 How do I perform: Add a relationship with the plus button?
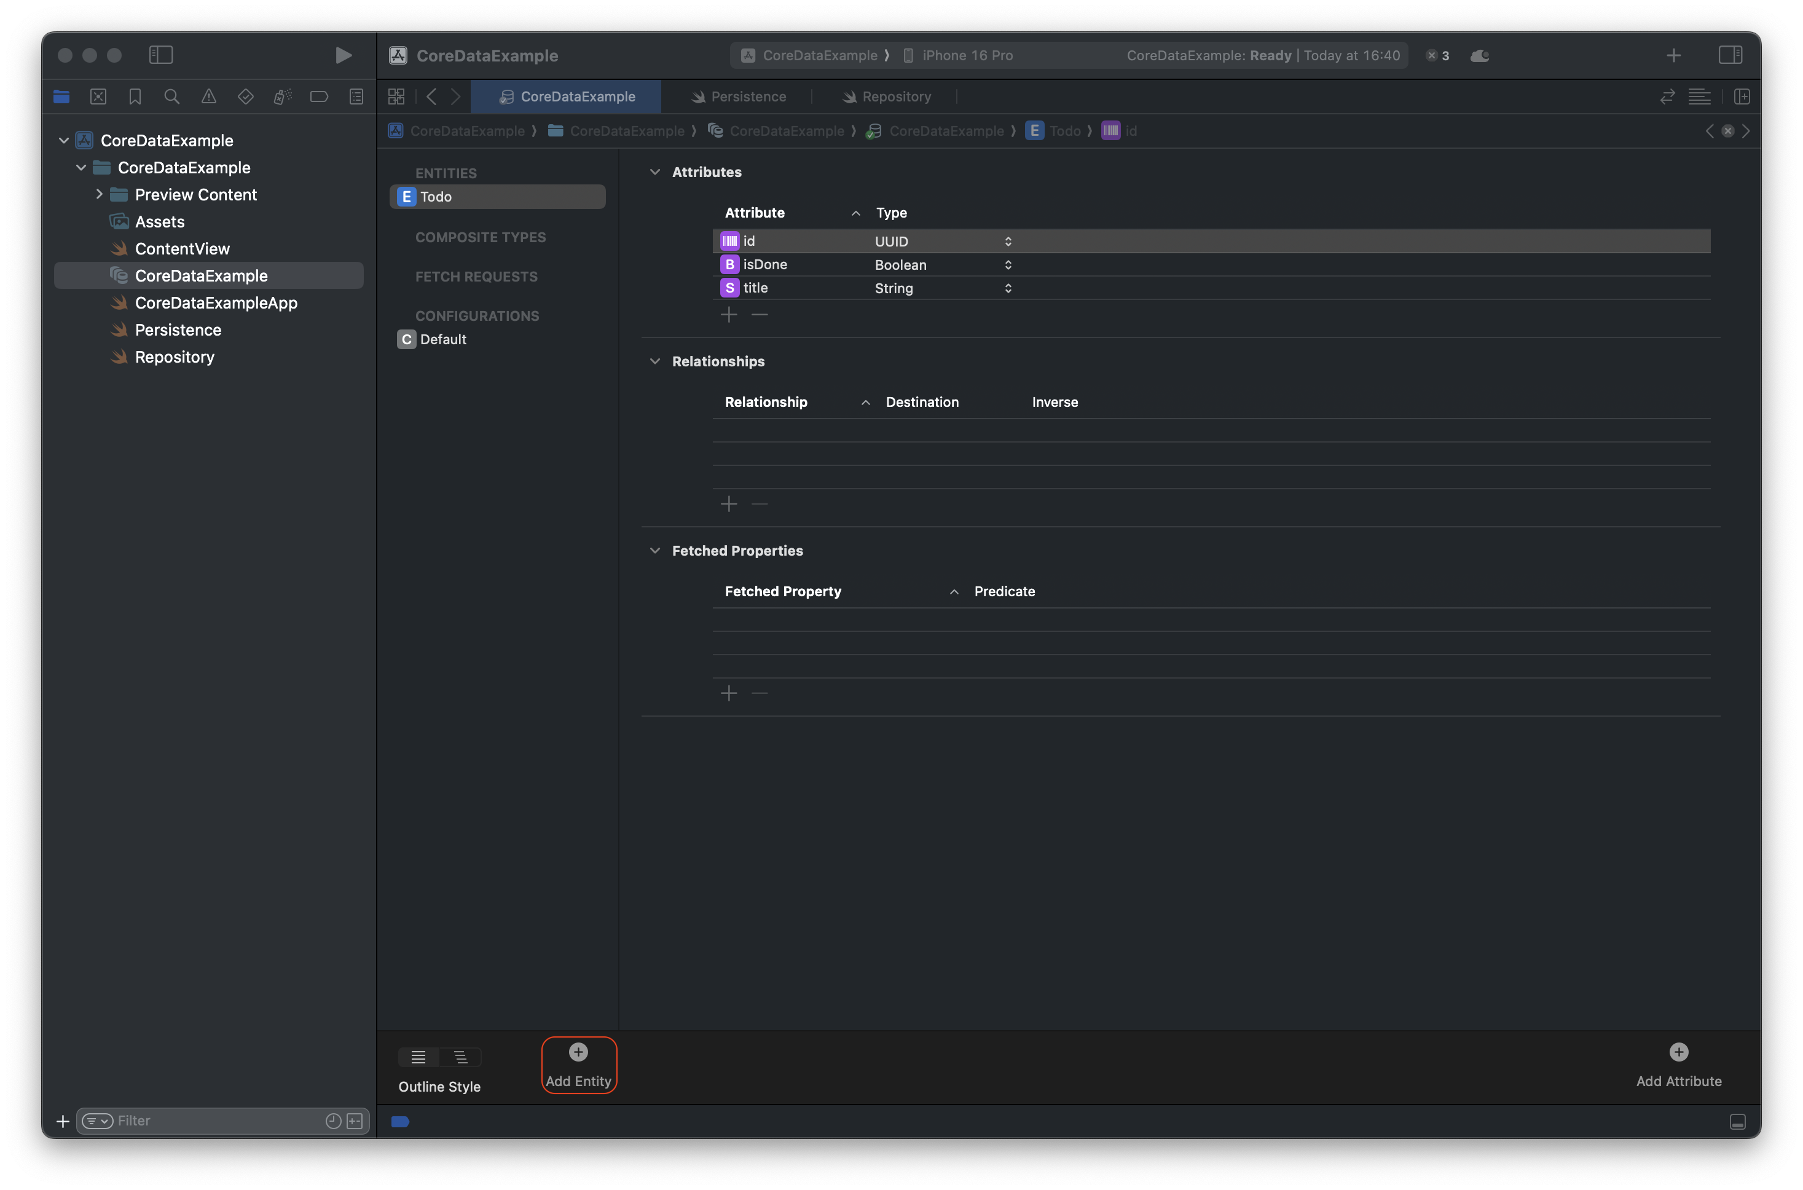pyautogui.click(x=729, y=504)
